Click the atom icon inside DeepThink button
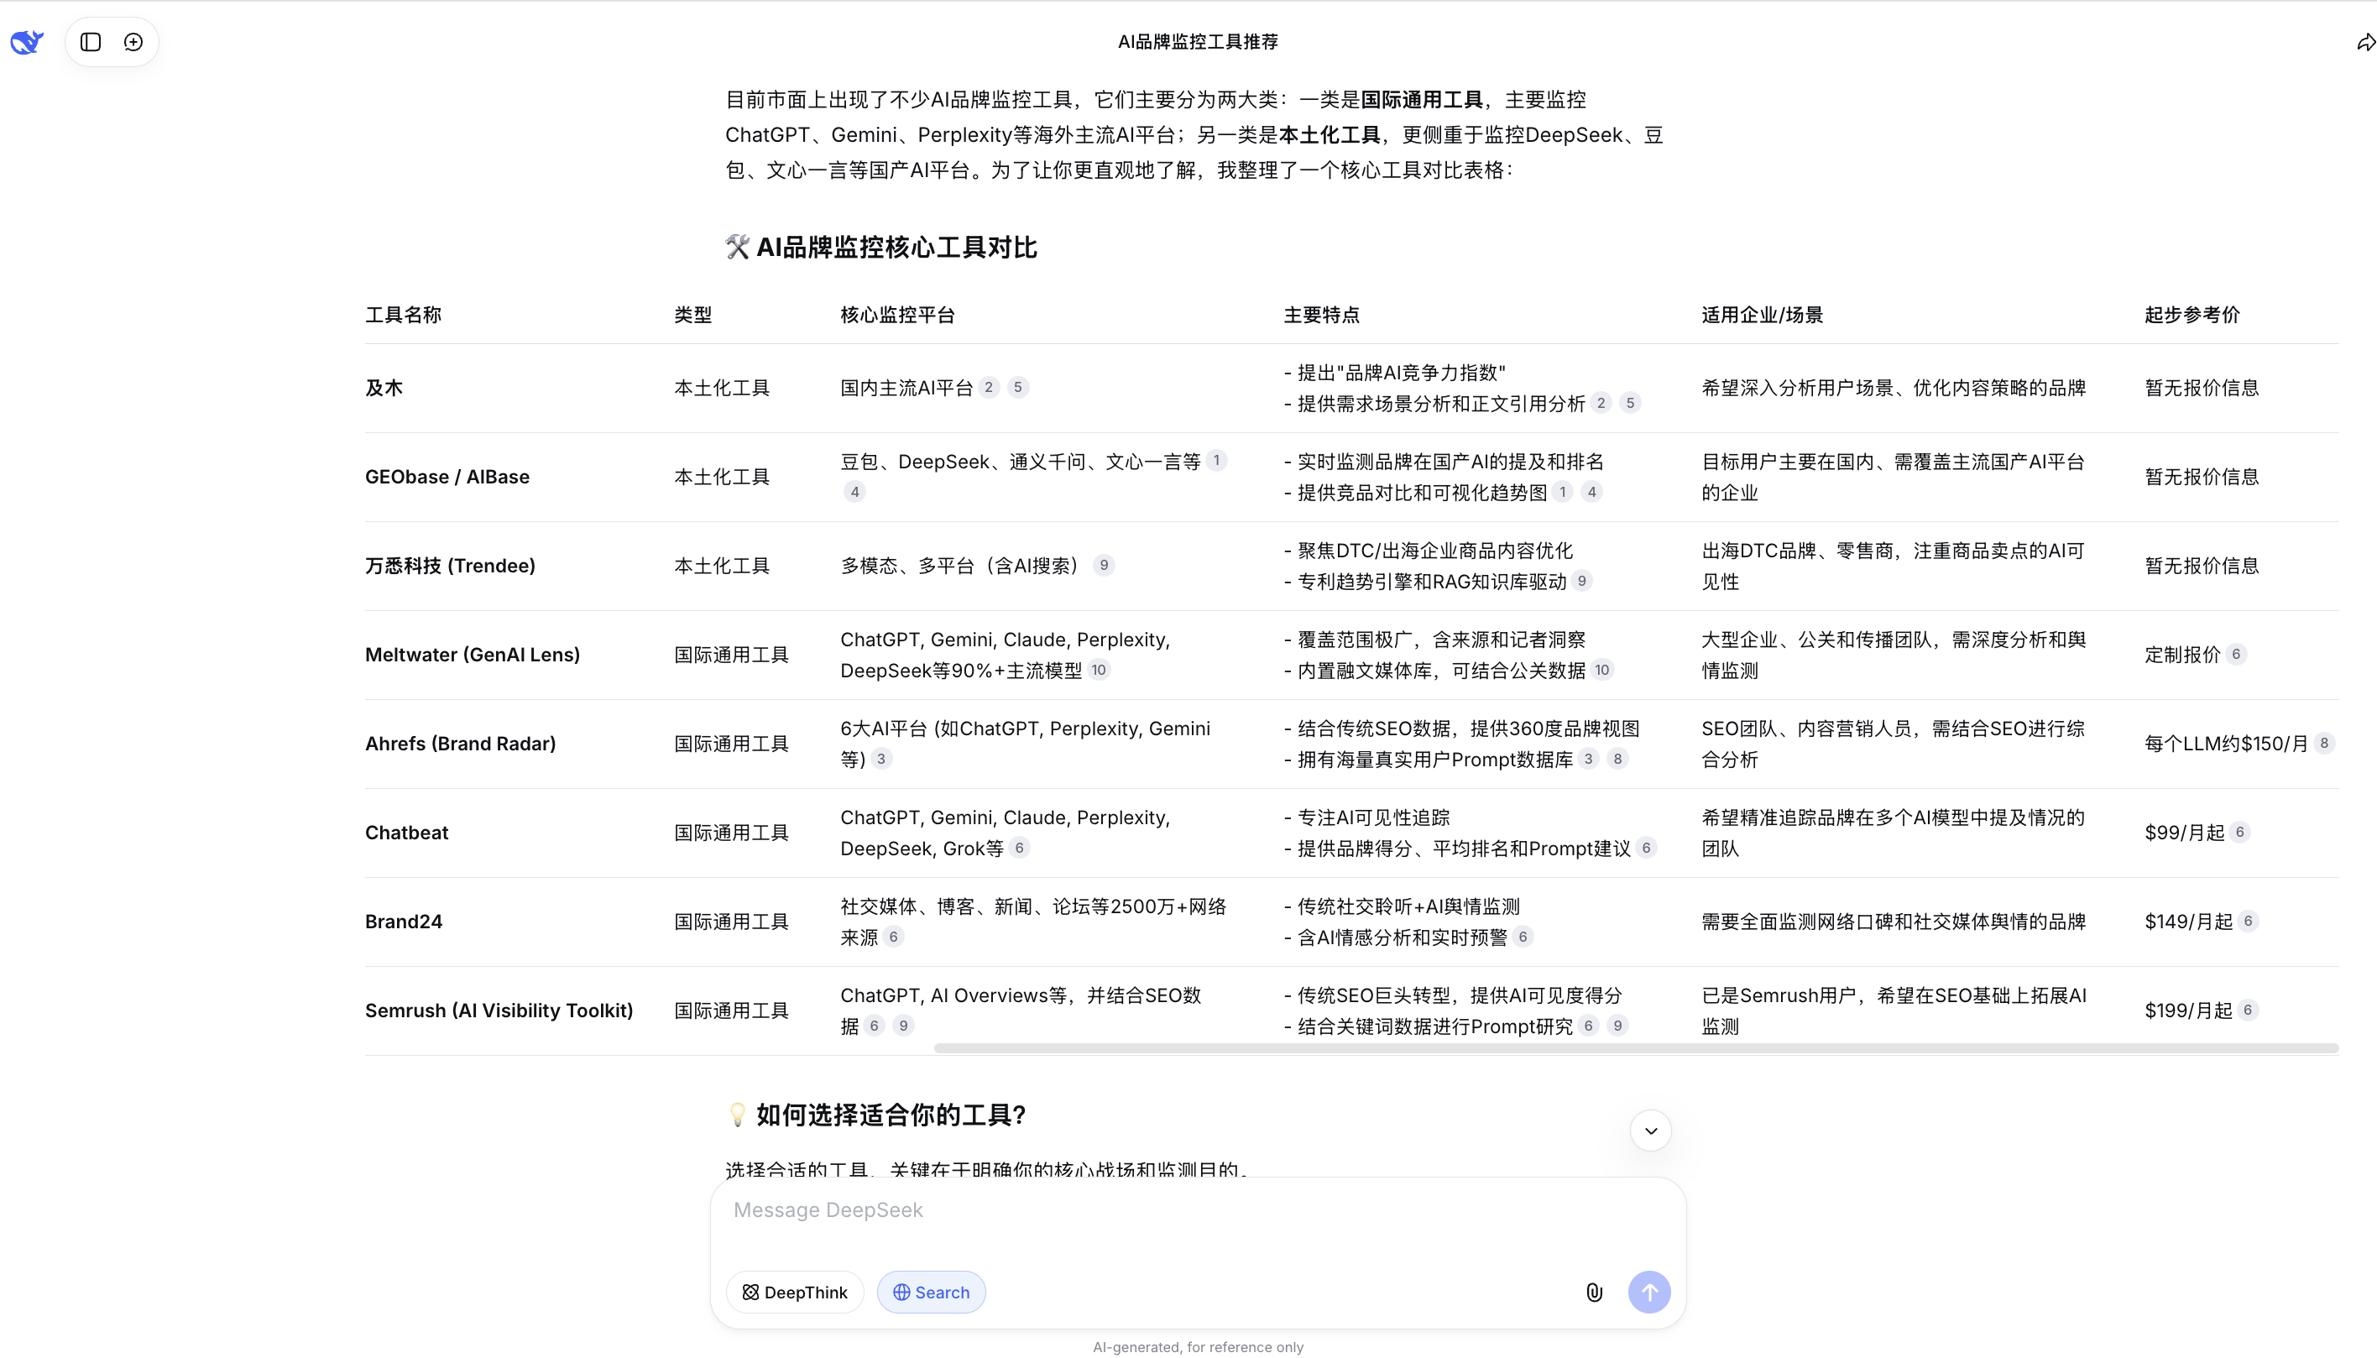Image resolution: width=2377 pixels, height=1358 pixels. click(749, 1292)
